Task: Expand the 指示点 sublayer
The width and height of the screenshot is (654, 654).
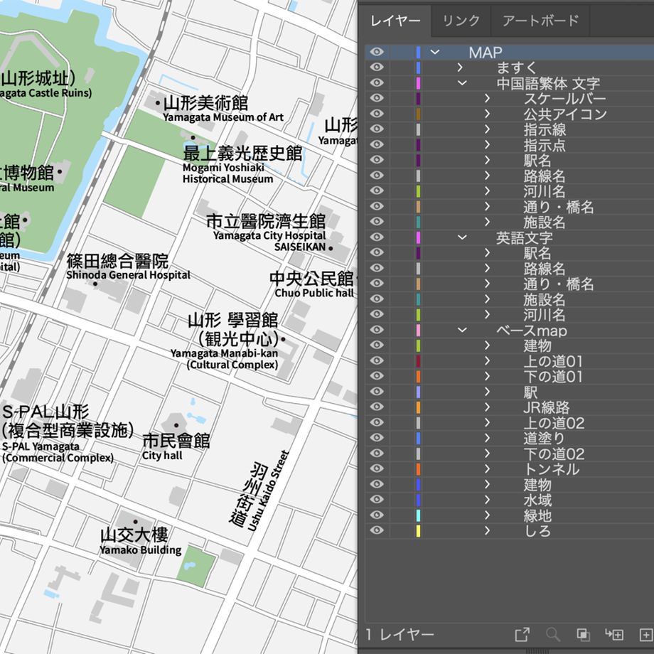Action: (487, 144)
